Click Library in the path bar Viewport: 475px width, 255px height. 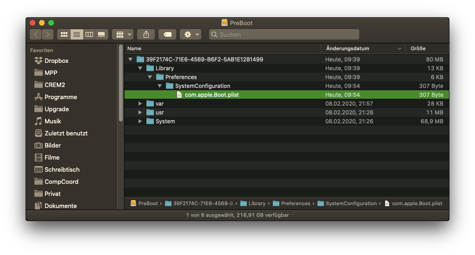253,203
